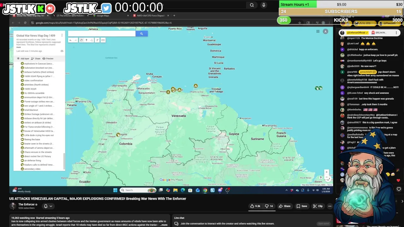Open the map Preview
404x227 pixels.
click(48, 59)
